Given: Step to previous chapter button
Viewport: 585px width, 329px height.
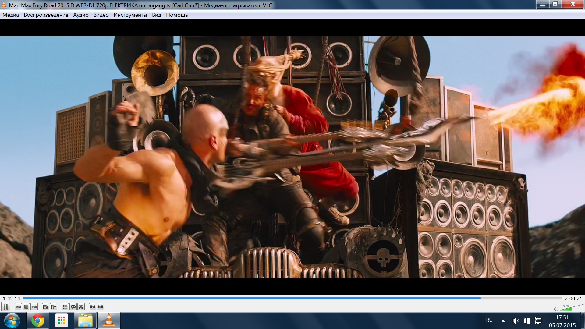Looking at the screenshot, I should (93, 307).
